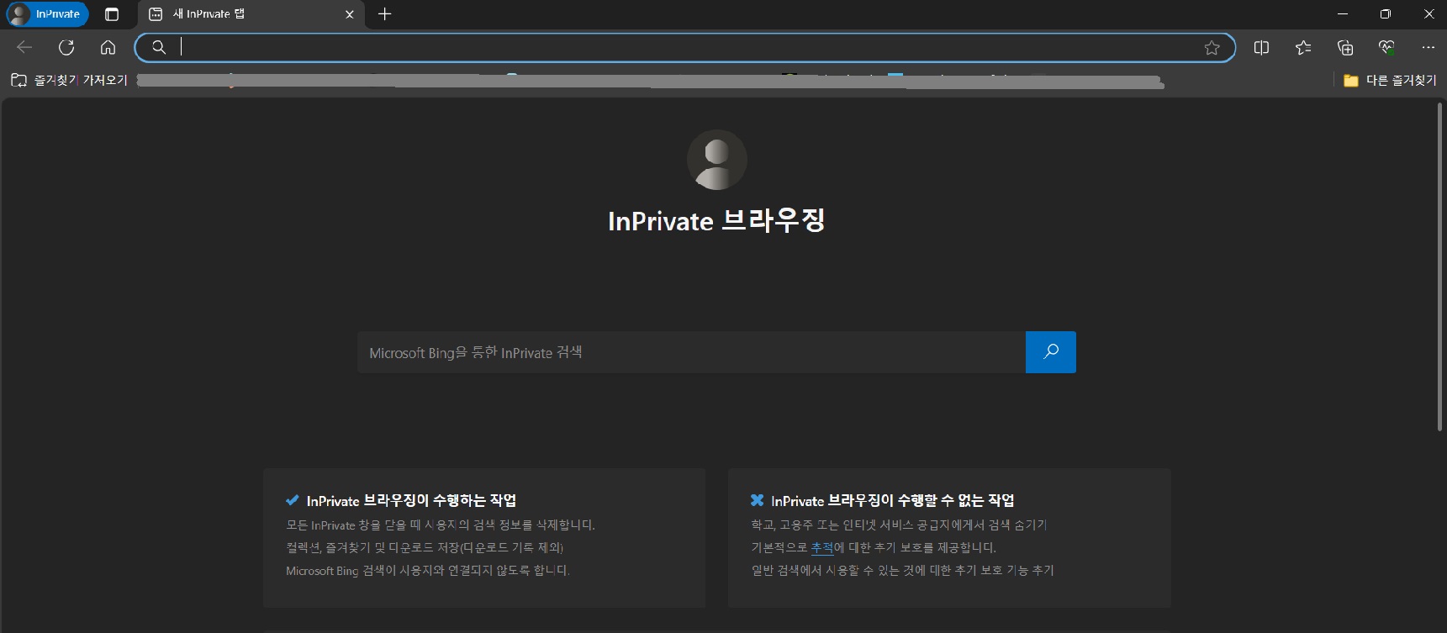This screenshot has height=633, width=1447.
Task: Click InPrivate 브라우징 heading
Action: click(x=716, y=220)
